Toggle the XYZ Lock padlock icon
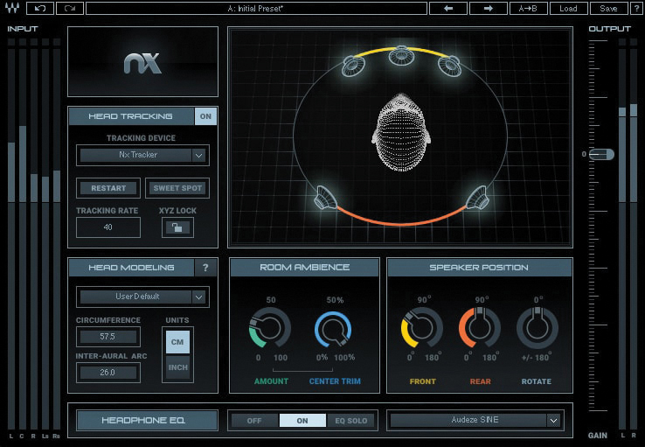This screenshot has height=447, width=645. 177,227
